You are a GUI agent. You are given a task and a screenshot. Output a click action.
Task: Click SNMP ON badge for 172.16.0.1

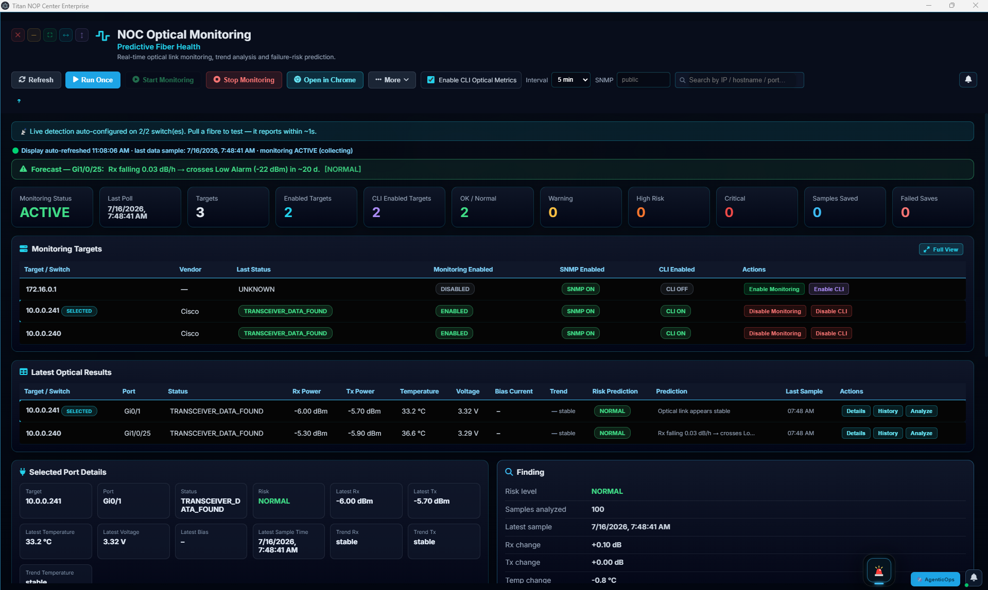tap(581, 289)
